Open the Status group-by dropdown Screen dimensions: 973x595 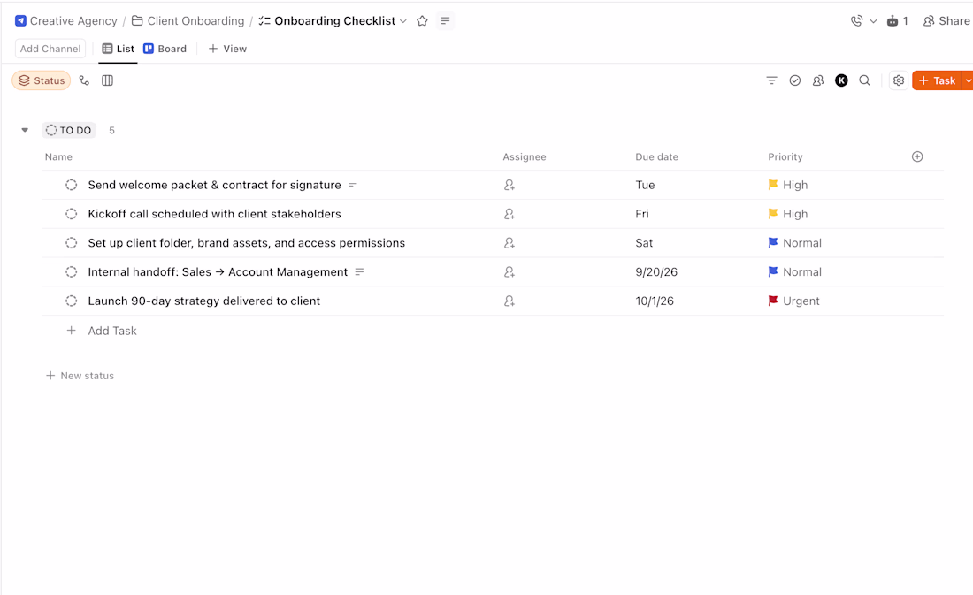pos(42,80)
